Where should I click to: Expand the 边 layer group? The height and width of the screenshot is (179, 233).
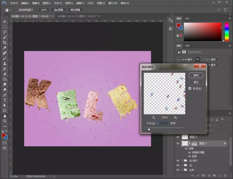[182, 165]
